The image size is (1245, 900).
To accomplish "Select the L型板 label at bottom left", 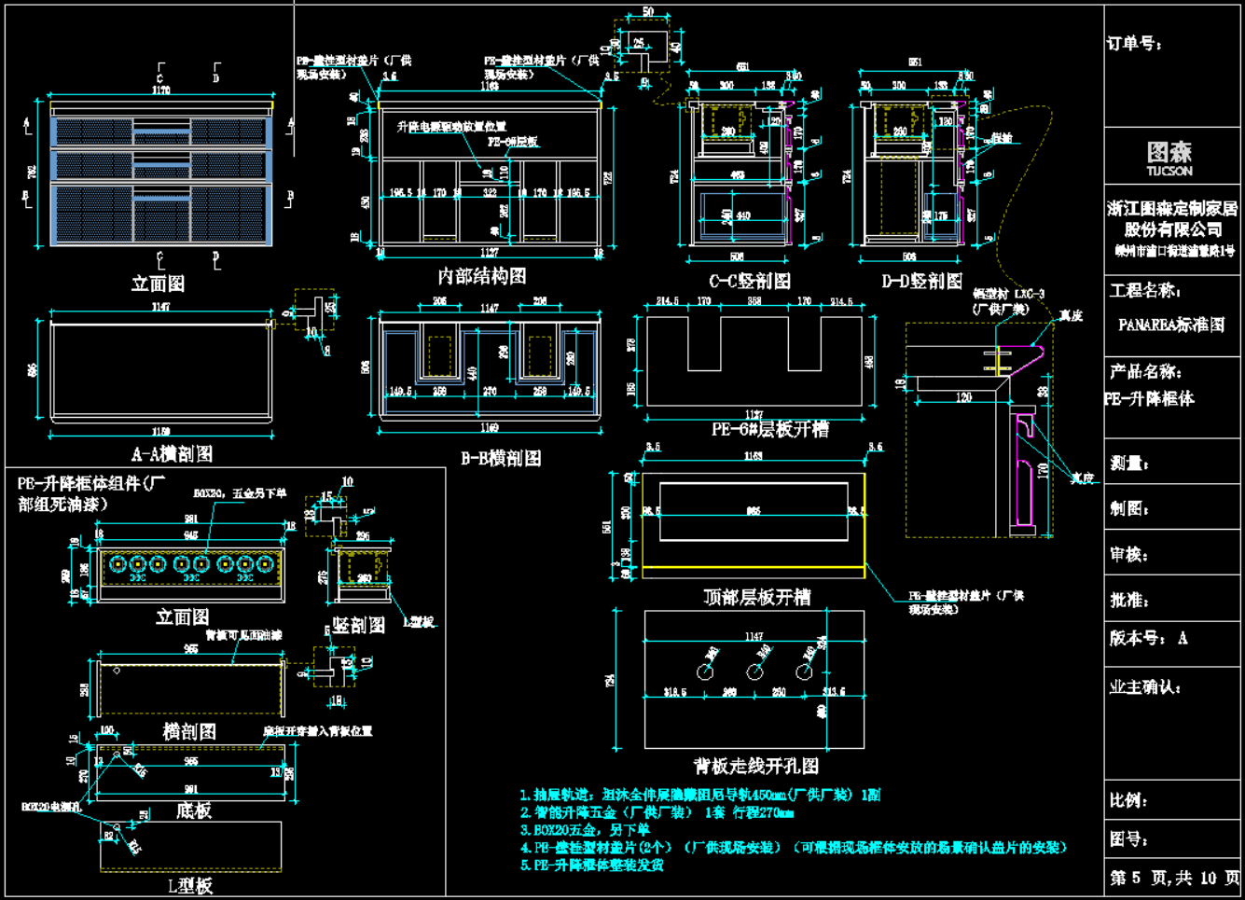I will [x=190, y=886].
